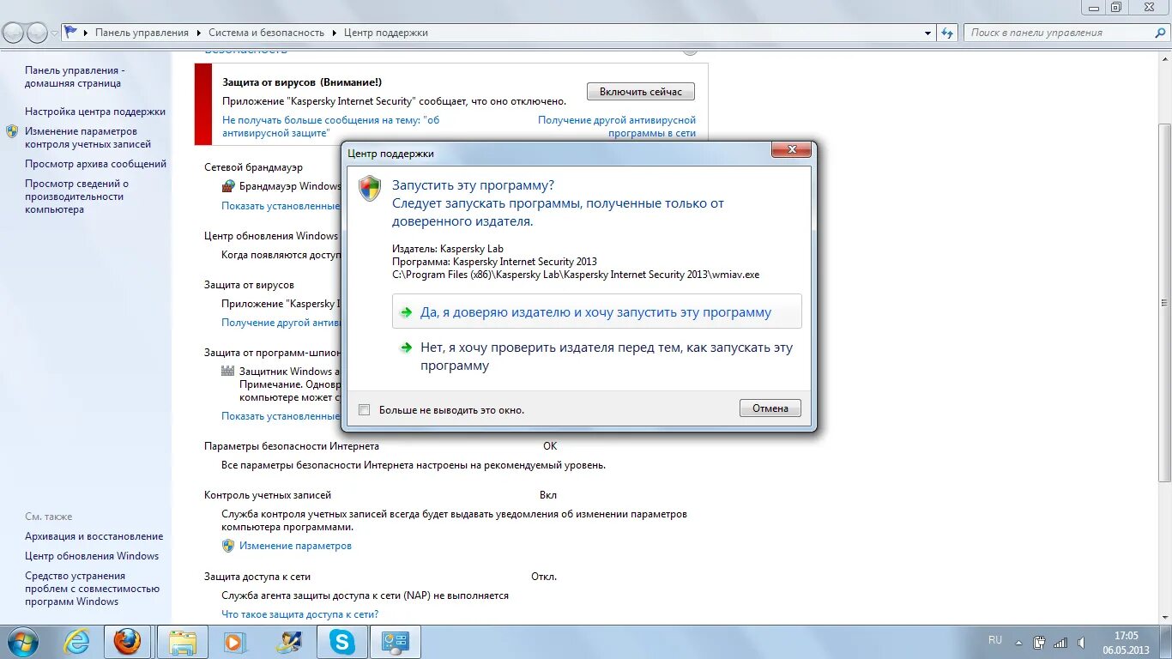Open 'Просмотр сведений о производительности компьютера'
This screenshot has height=659, width=1172.
[76, 196]
